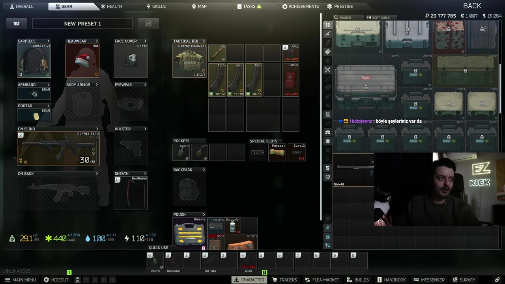Click the New Preset 1 name field
This screenshot has height=284, width=505.
tap(82, 24)
